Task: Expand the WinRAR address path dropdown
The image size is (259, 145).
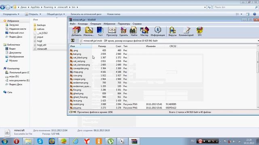Action: [258, 41]
